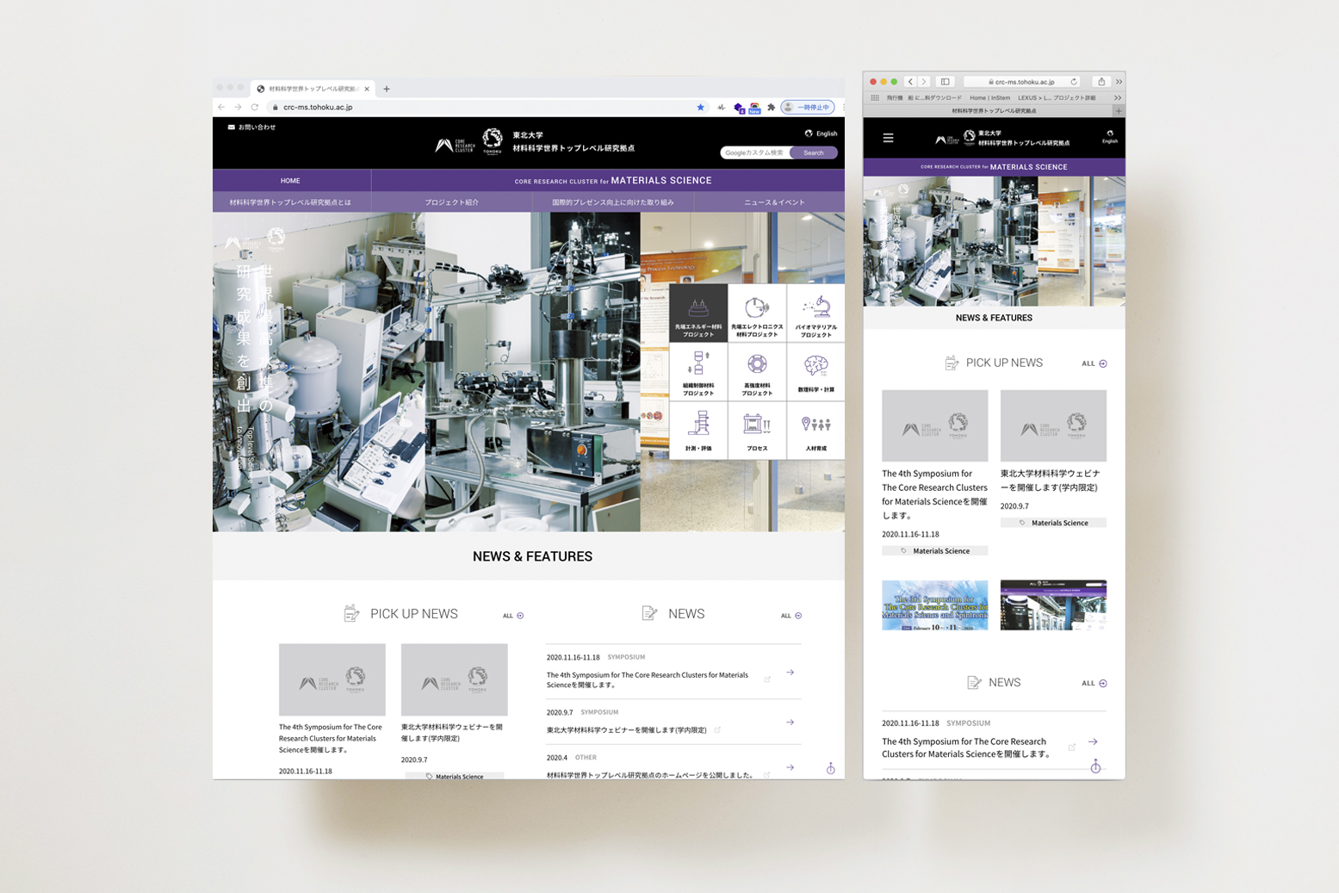Open the 4th Symposium pick up thumbnail in Chrome
Screen dimensions: 1339x893
tap(332, 679)
